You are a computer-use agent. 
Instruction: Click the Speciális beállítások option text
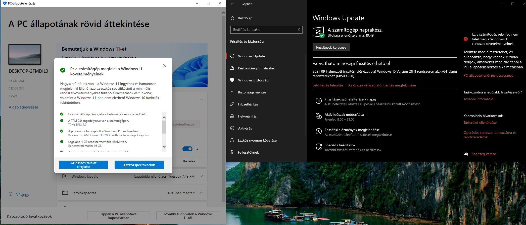tap(340, 145)
